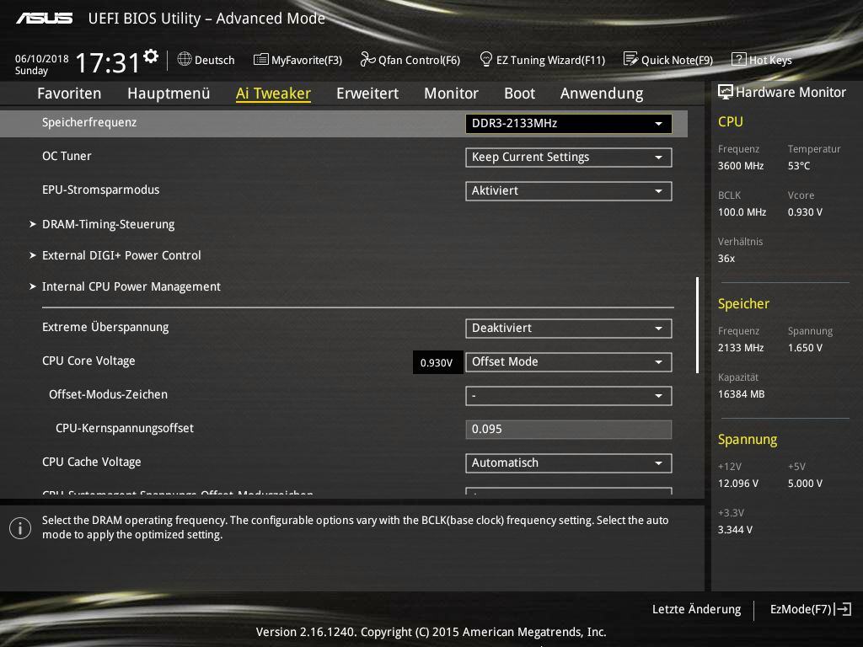Click the MyFavorite list icon

(261, 60)
